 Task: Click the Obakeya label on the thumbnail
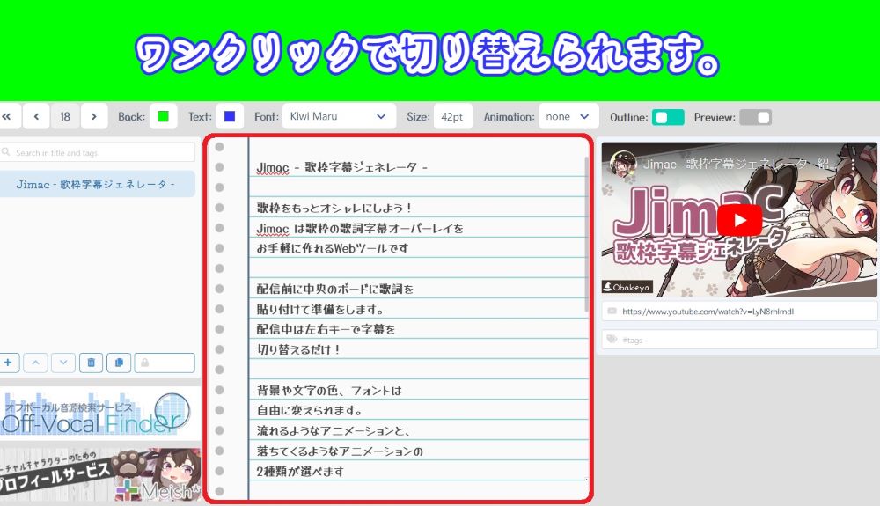(x=627, y=287)
